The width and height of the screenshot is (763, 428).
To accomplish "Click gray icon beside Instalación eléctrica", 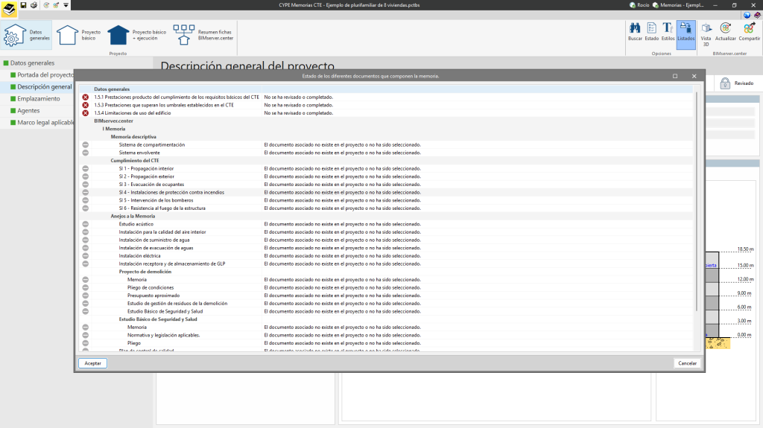I will pyautogui.click(x=85, y=256).
